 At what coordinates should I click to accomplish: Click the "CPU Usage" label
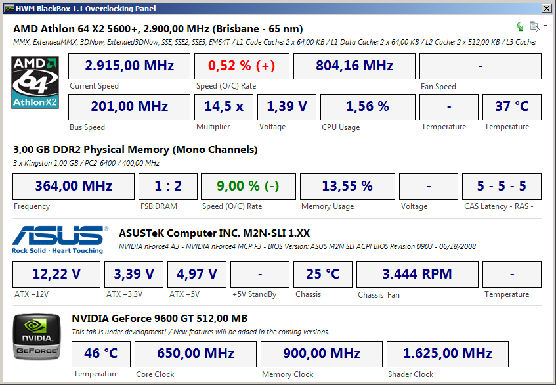point(341,127)
